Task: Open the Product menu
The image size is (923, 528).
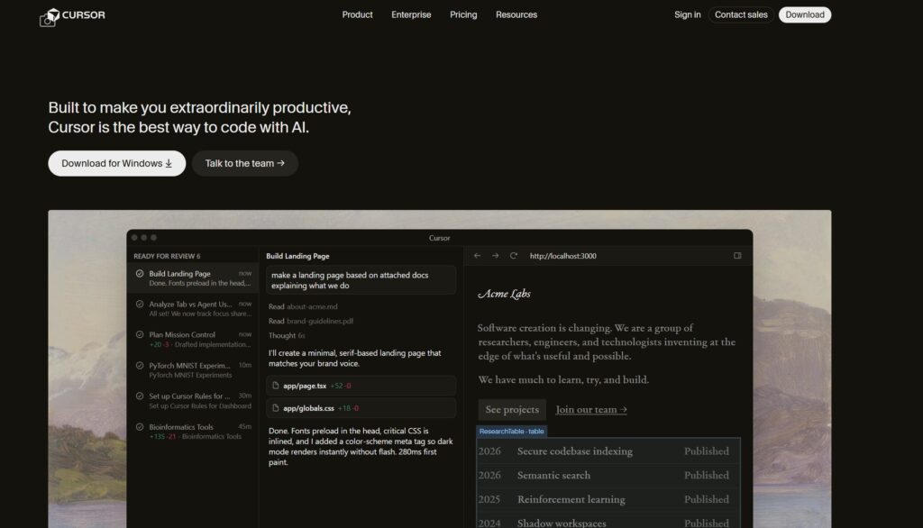Action: click(x=357, y=14)
